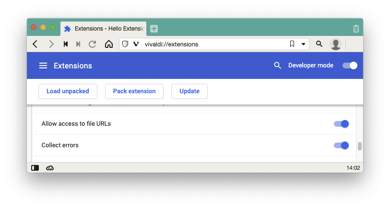The image size is (390, 208).
Task: Click the vivaldi://extensions address field
Action: [211, 44]
